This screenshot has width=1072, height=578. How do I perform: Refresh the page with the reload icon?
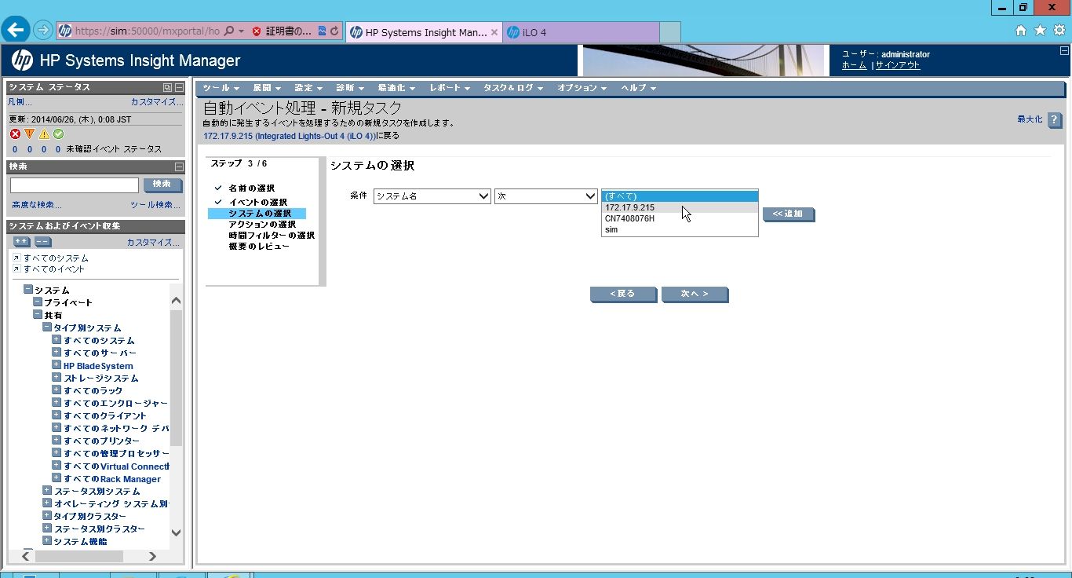[x=334, y=31]
